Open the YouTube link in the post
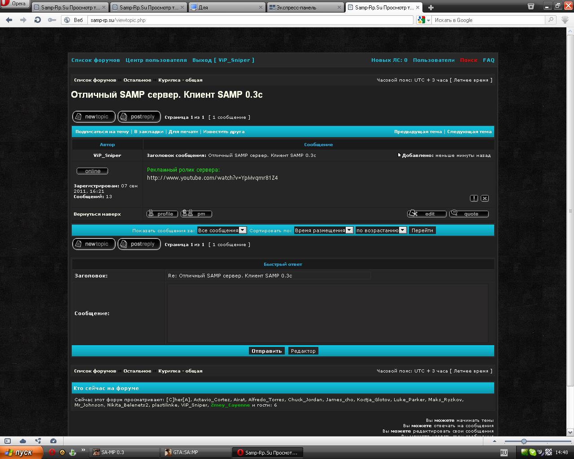The width and height of the screenshot is (574, 459). tap(212, 178)
